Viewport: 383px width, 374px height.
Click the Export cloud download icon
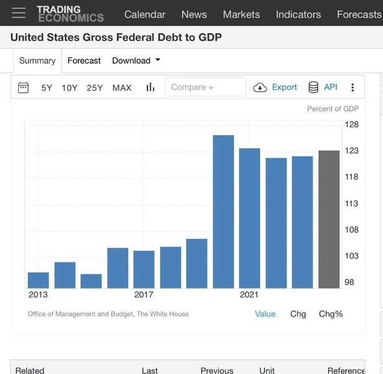tap(260, 88)
